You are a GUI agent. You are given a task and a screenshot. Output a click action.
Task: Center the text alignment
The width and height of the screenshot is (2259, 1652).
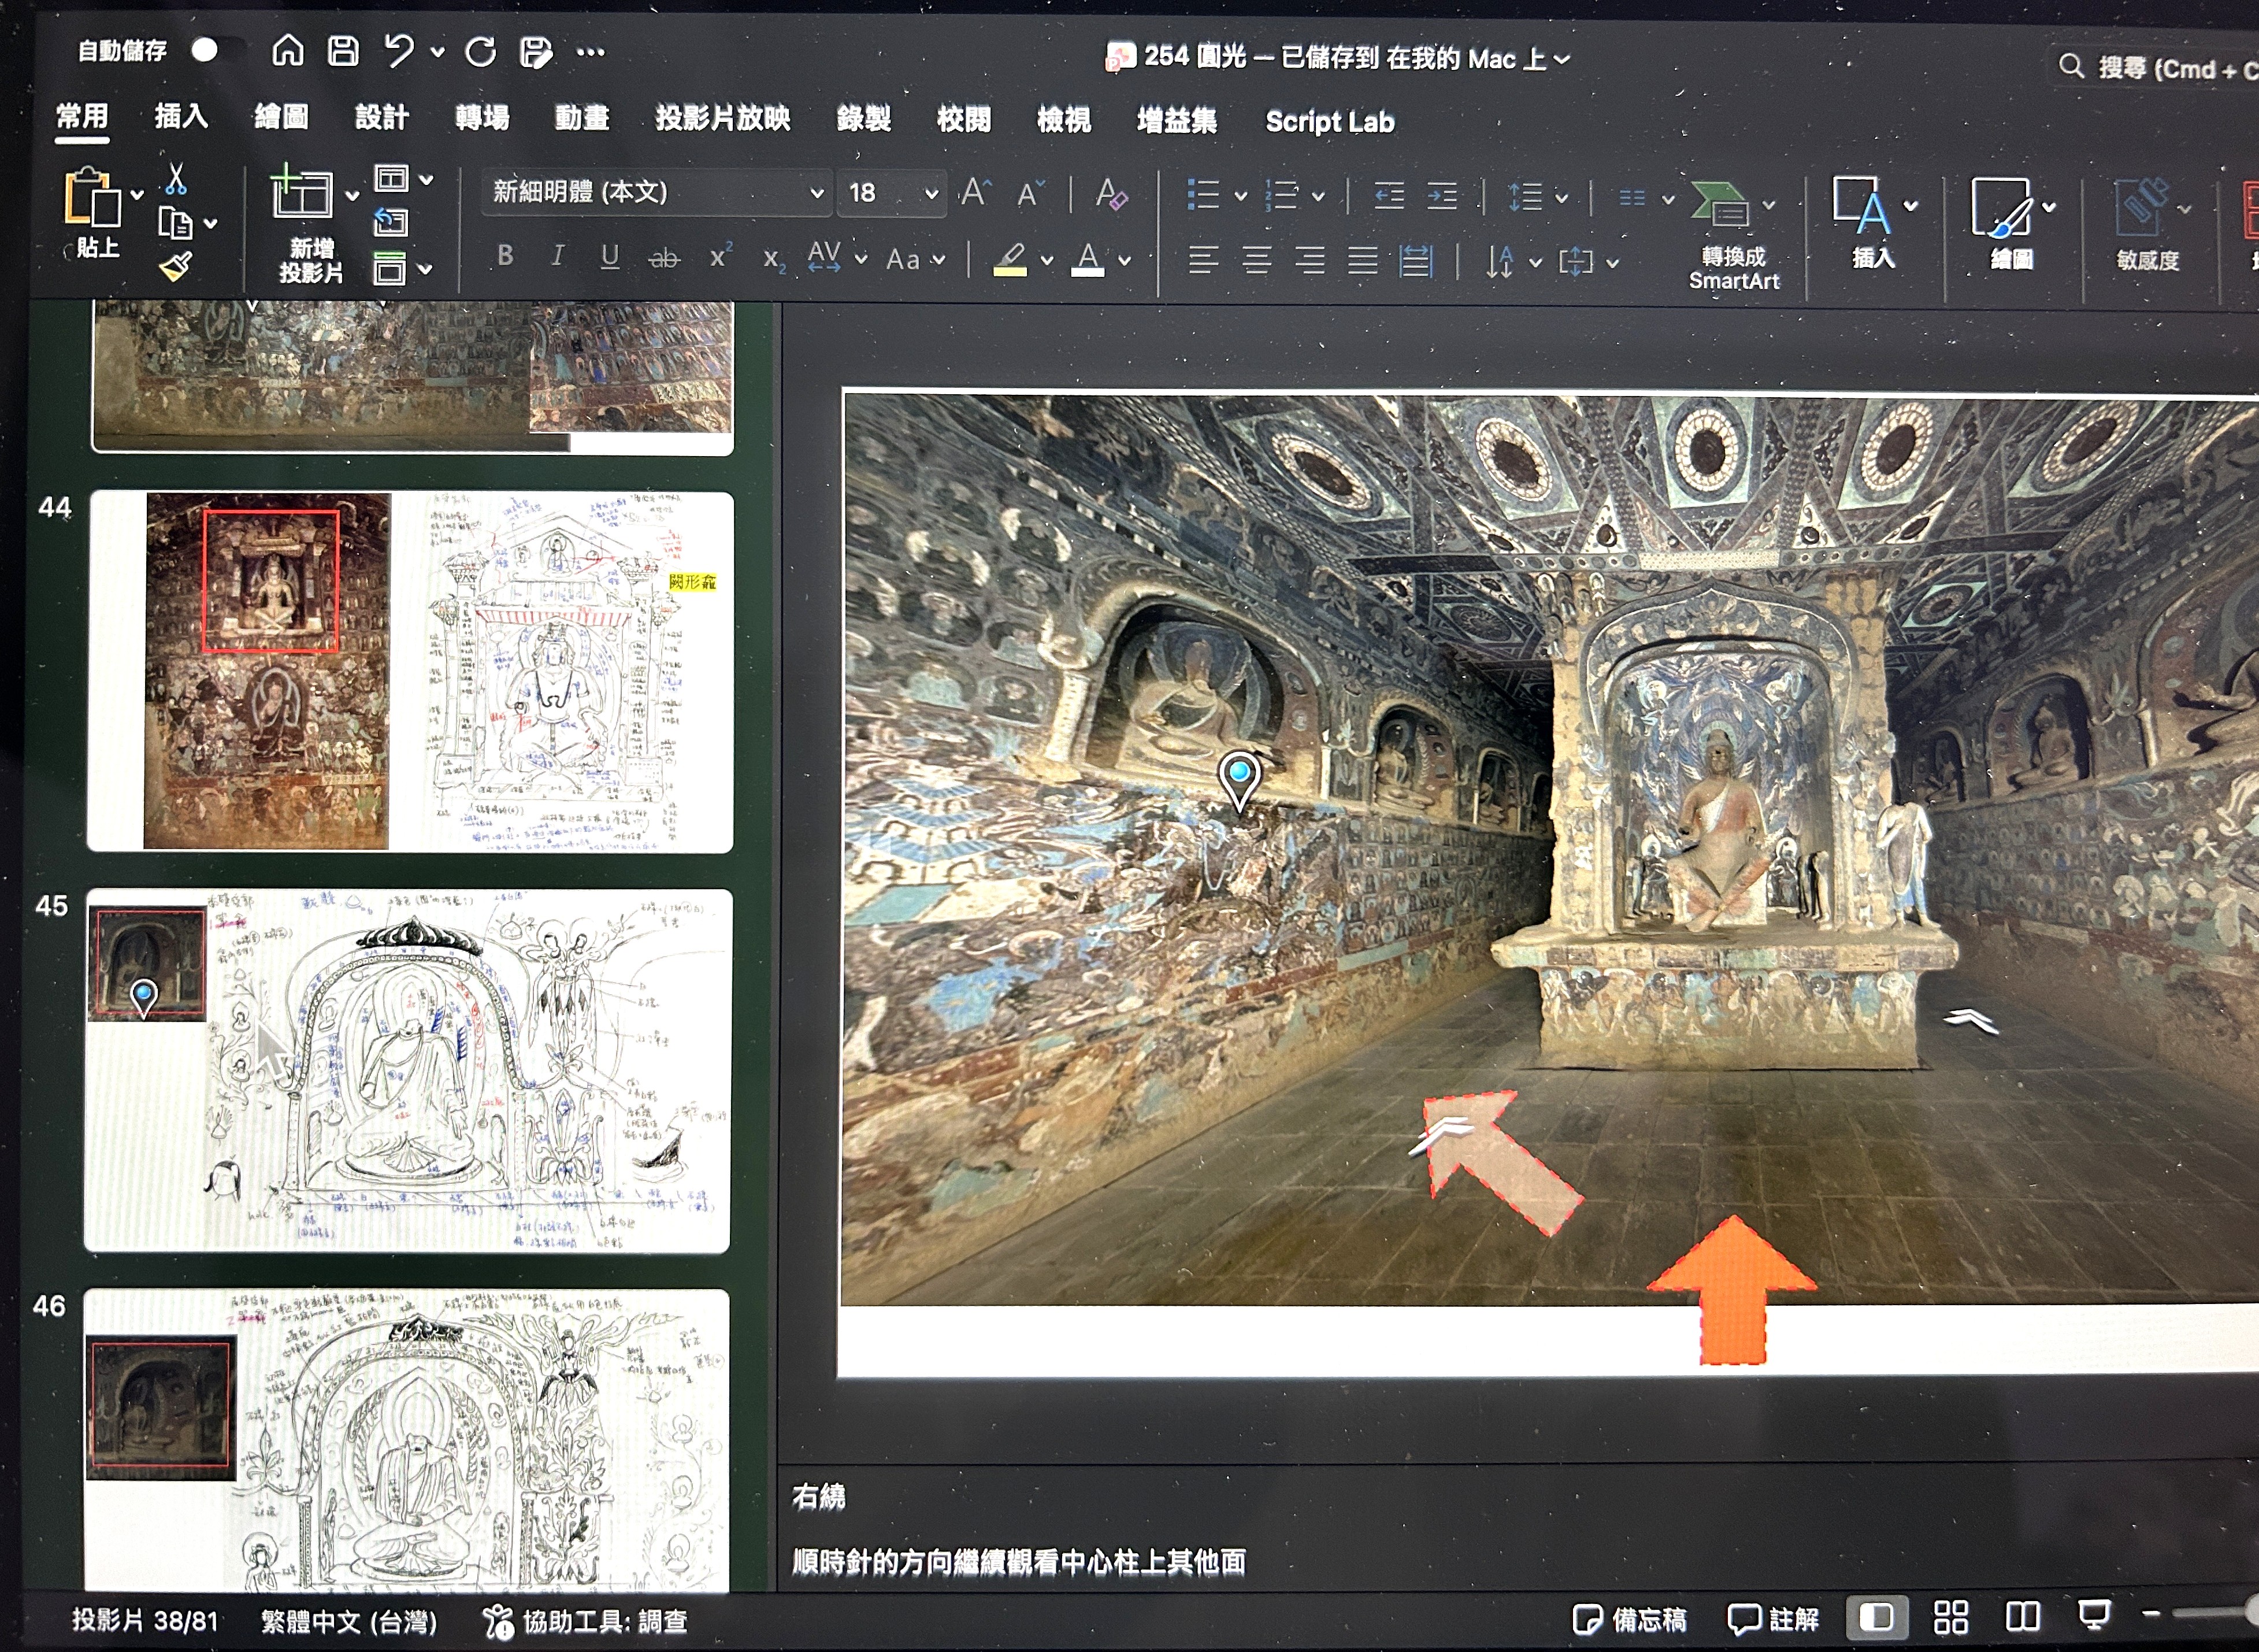pos(1256,261)
